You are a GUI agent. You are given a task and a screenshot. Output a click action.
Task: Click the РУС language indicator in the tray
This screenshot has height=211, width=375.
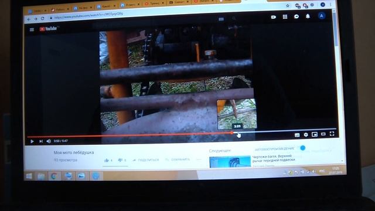click(322, 171)
